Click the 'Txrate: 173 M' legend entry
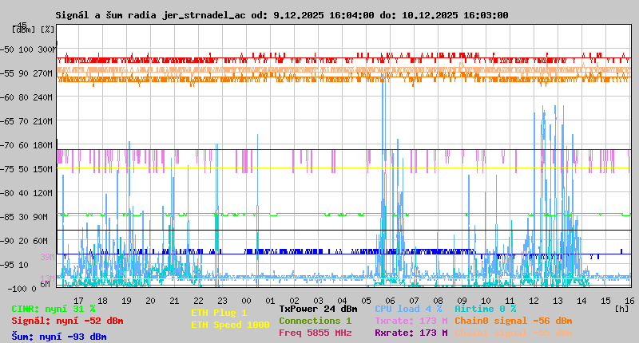Viewport: 639px width, 343px height. coord(411,321)
